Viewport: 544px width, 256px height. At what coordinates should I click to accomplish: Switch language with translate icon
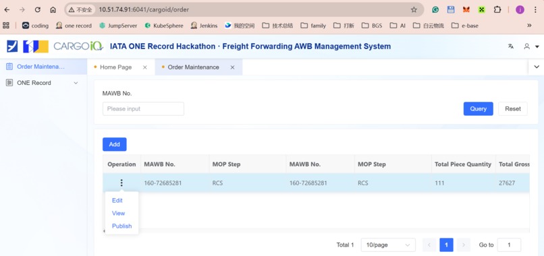point(511,46)
